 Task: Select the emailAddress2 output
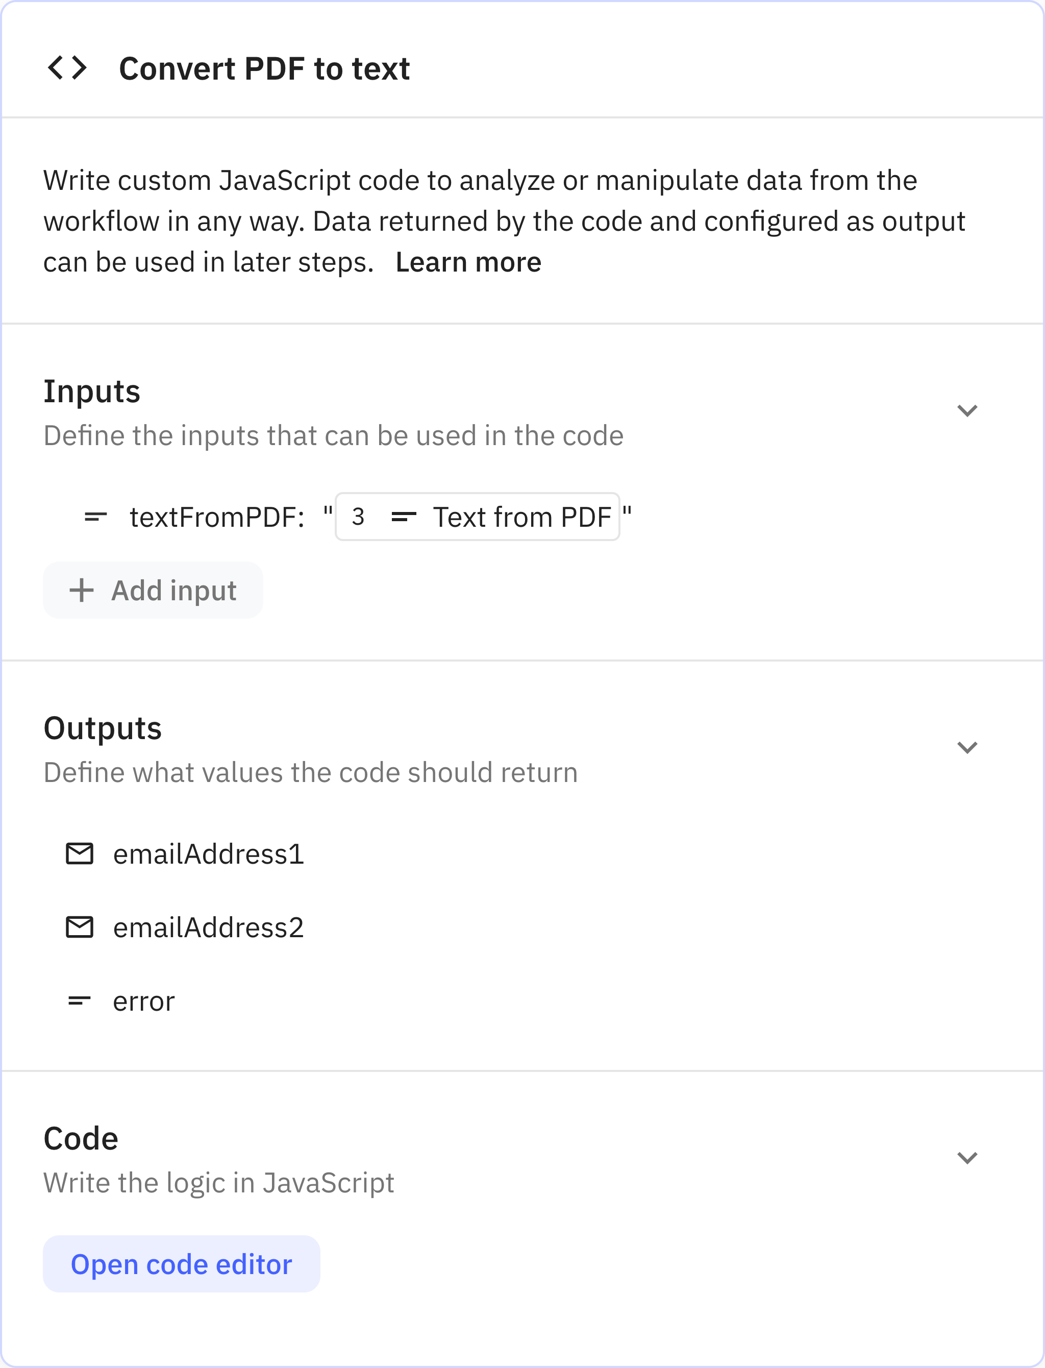208,927
